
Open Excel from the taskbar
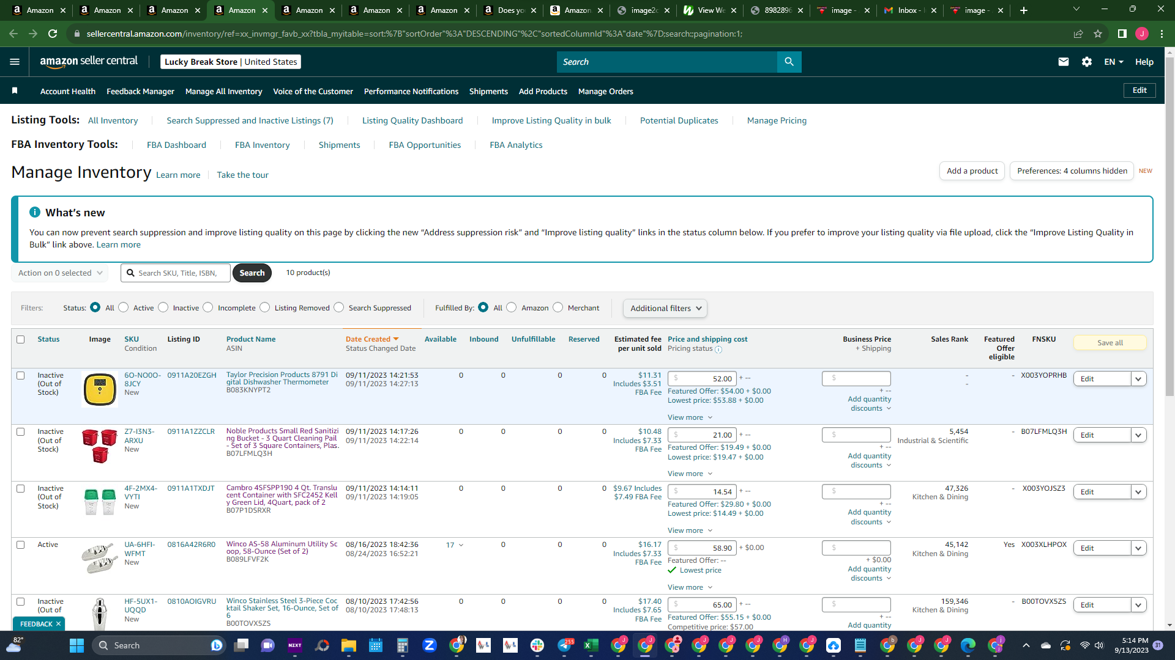click(x=591, y=645)
